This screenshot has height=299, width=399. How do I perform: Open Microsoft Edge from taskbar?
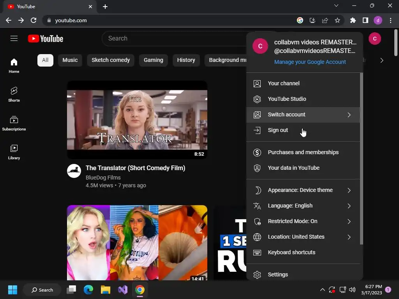tap(88, 290)
